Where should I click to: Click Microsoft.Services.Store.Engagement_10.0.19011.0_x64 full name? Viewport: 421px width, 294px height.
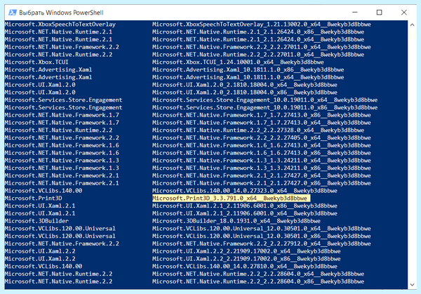[265, 100]
